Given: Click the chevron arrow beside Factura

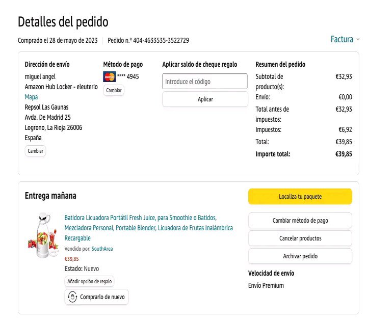Looking at the screenshot, I should coord(358,40).
